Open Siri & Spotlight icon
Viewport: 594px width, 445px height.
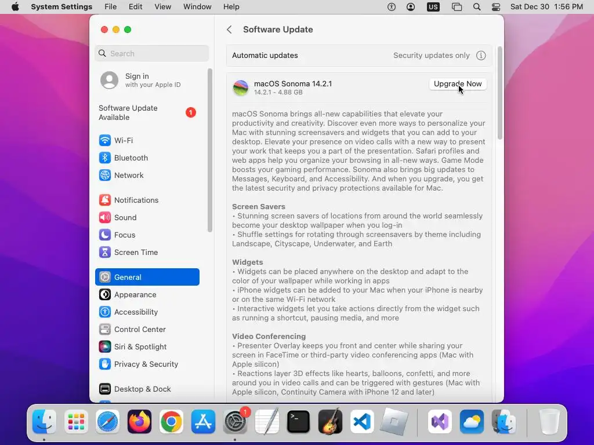(x=105, y=347)
